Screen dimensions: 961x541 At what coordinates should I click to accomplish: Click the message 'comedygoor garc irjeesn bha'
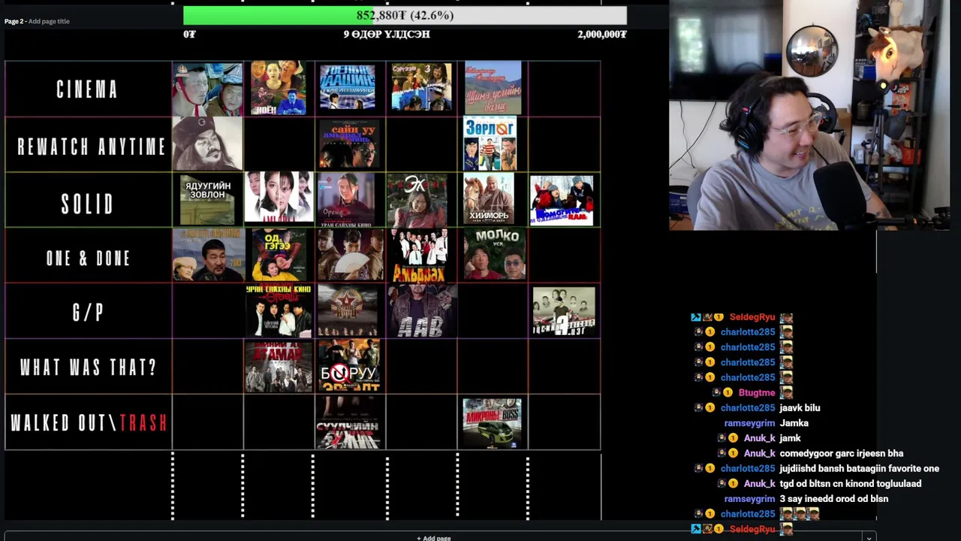coord(842,454)
